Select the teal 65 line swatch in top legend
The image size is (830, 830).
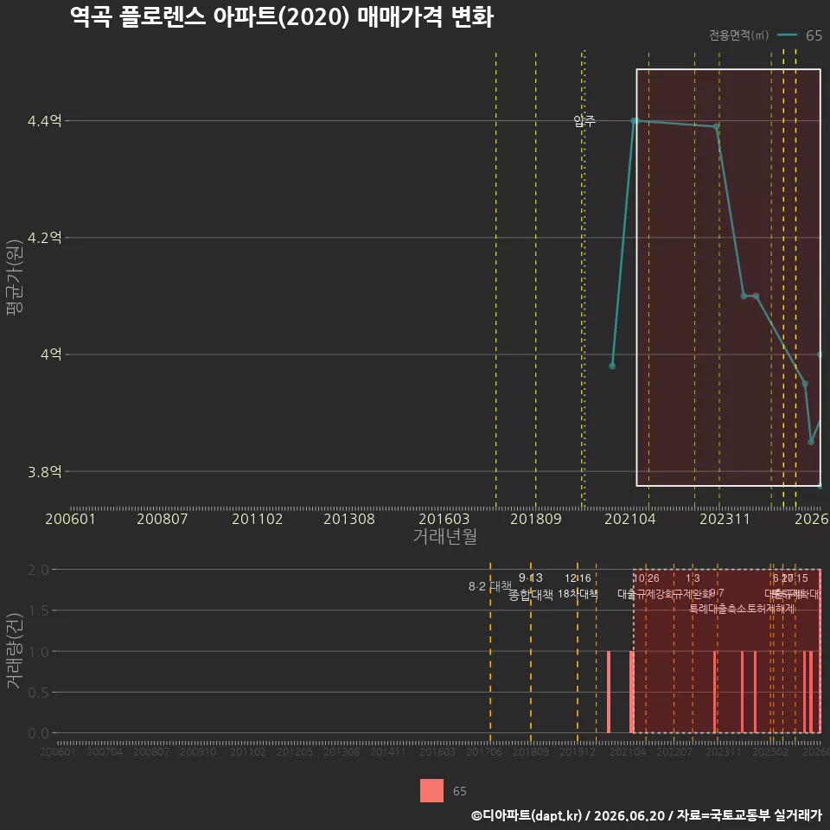tap(787, 35)
